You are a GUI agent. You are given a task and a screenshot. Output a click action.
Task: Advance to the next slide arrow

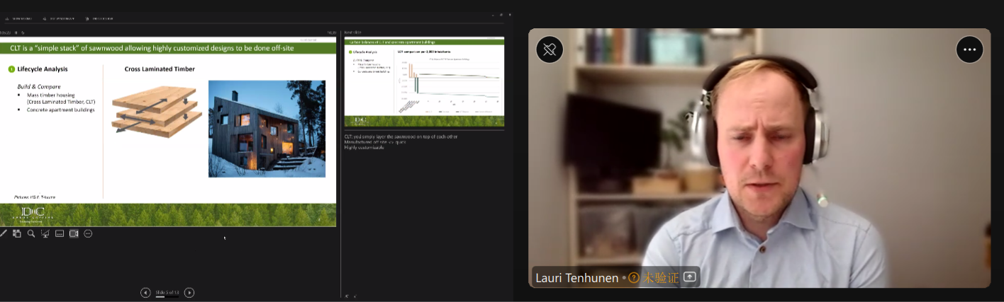click(189, 293)
